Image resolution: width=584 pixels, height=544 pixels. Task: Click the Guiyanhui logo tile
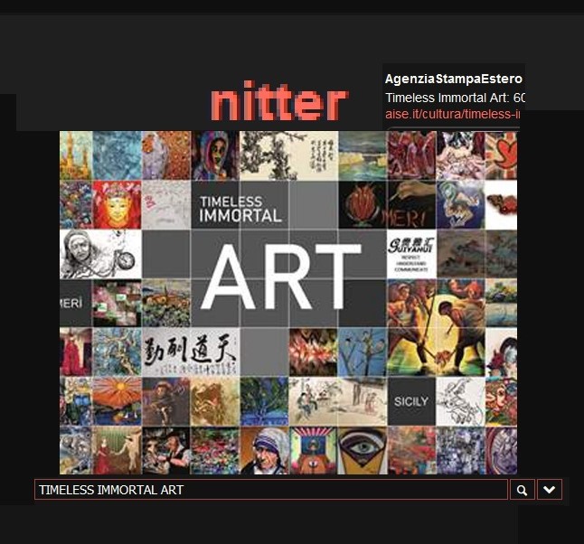(411, 252)
